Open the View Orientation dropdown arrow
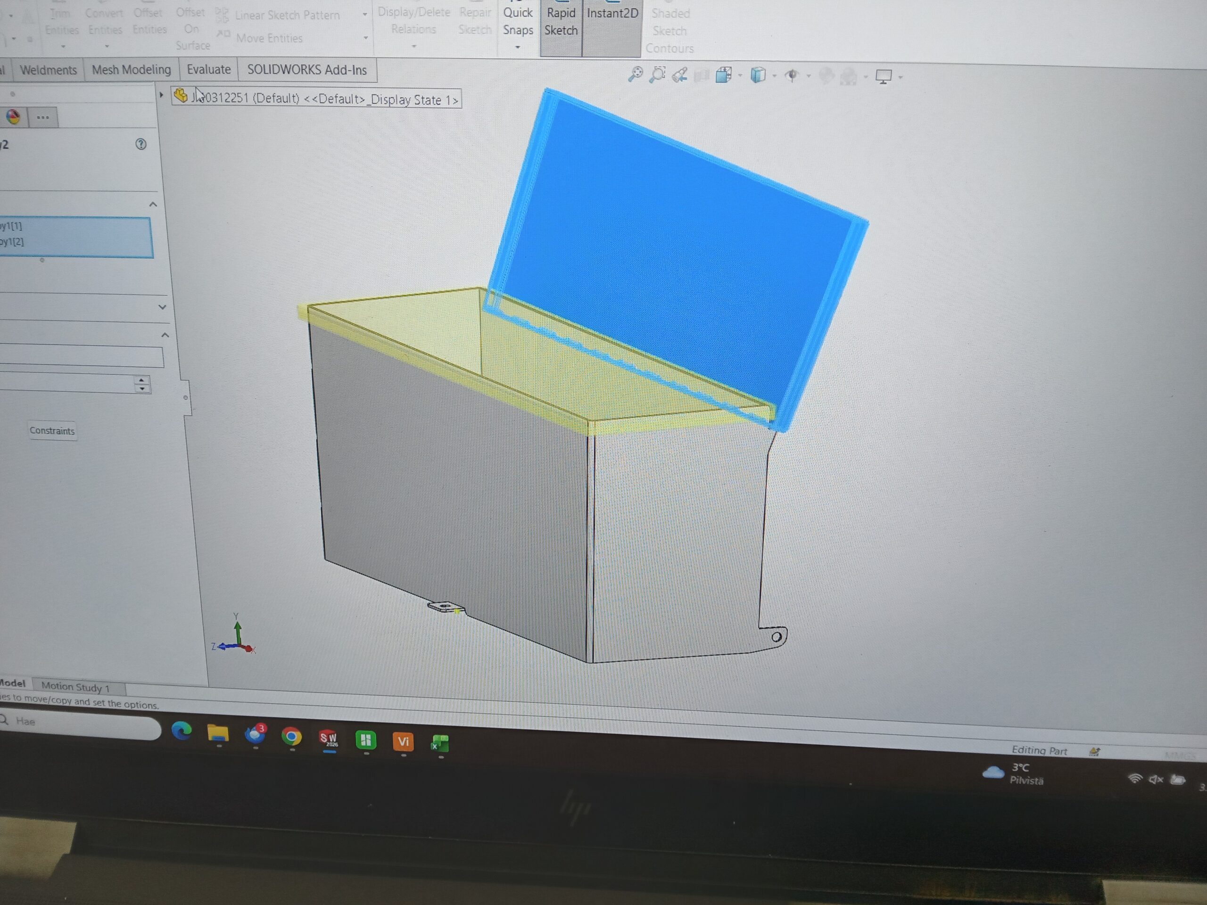Screen dimensions: 1207x905 (740, 75)
